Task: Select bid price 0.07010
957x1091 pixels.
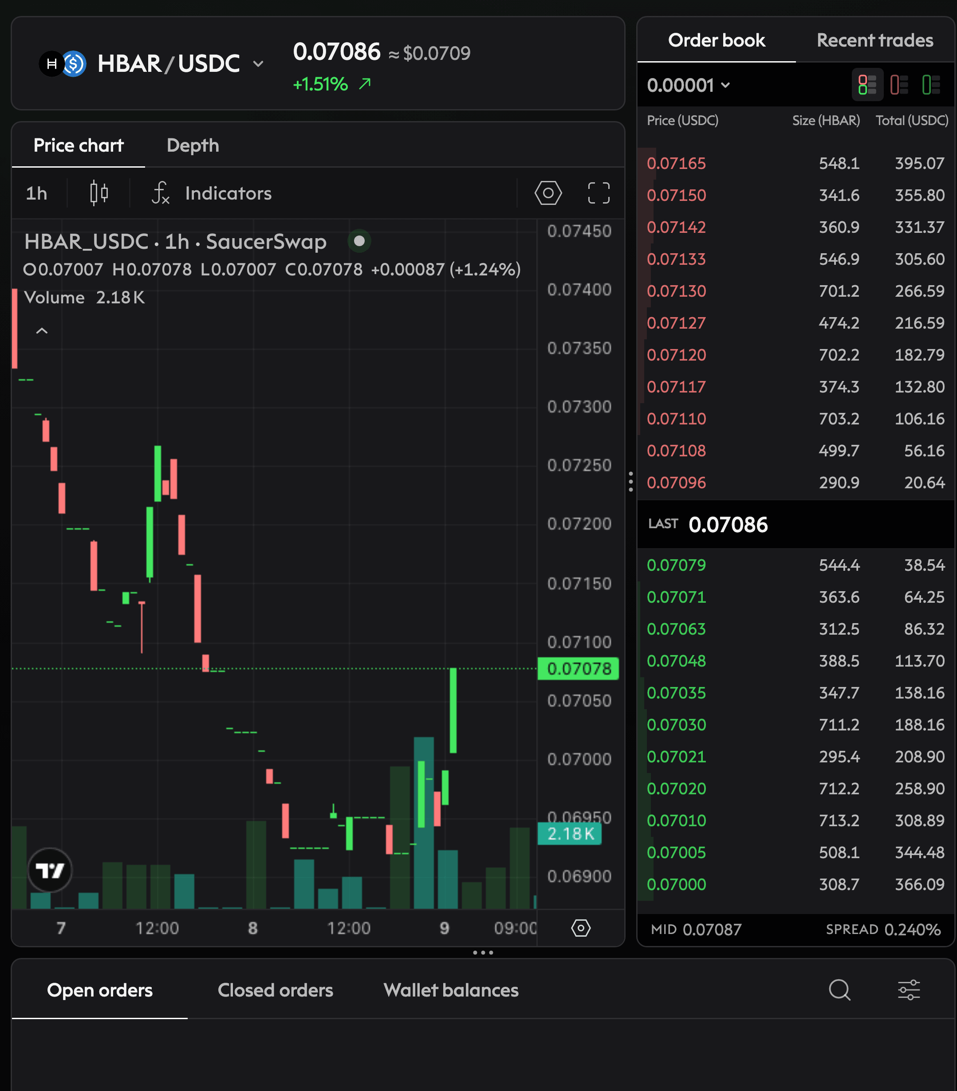Action: (x=676, y=821)
